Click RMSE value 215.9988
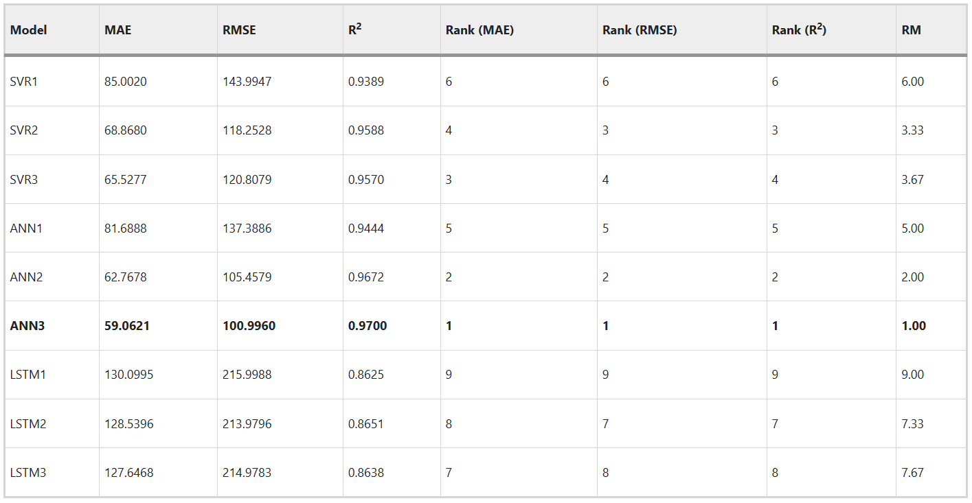The image size is (972, 503). 247,375
